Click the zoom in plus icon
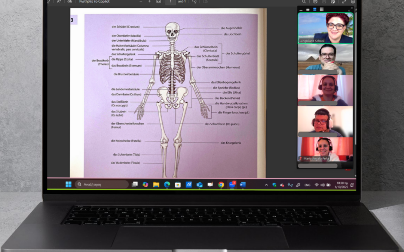This screenshot has height=252, width=404. pos(149,1)
